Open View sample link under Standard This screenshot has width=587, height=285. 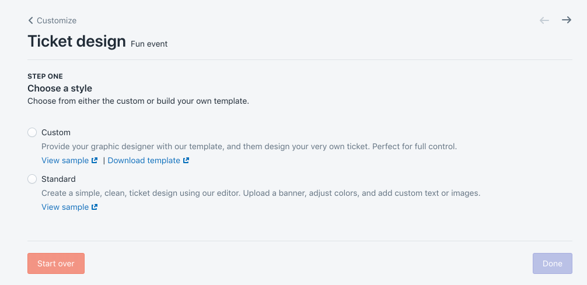(x=65, y=207)
